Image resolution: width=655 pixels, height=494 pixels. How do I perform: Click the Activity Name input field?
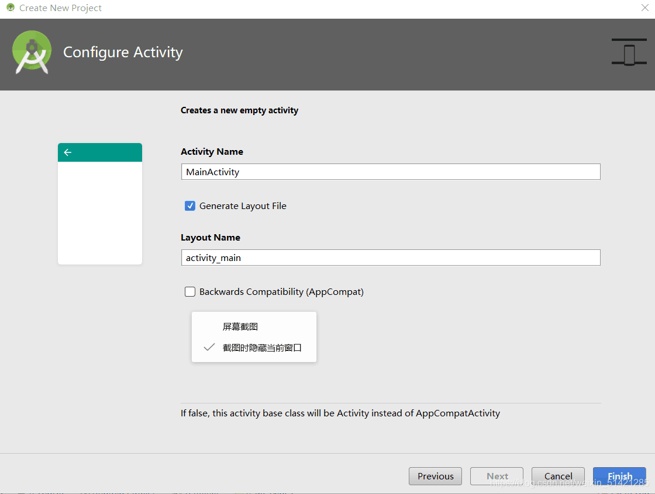click(x=391, y=172)
